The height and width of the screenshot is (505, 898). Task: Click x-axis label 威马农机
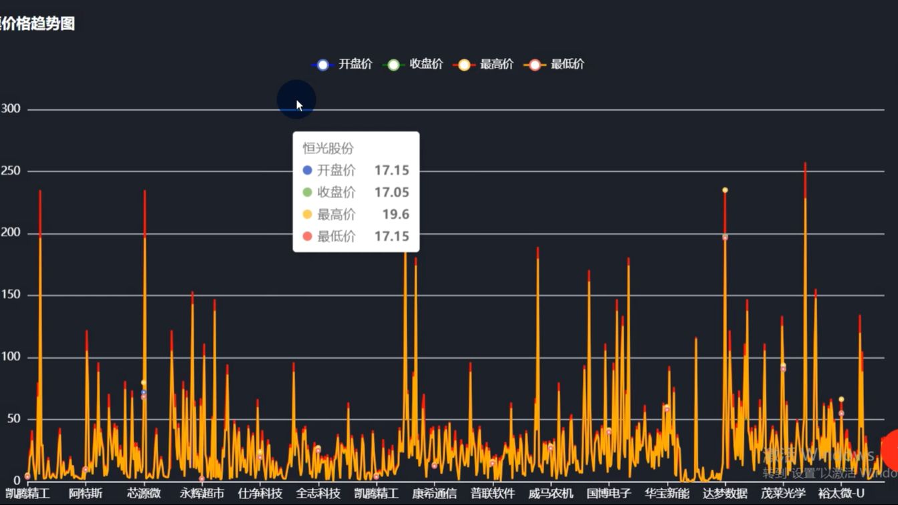(551, 494)
